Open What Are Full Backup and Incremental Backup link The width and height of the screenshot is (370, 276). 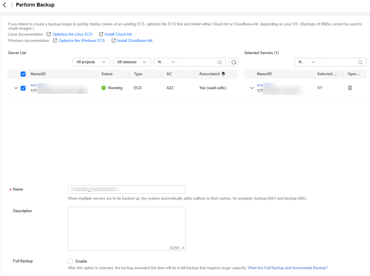pyautogui.click(x=287, y=268)
